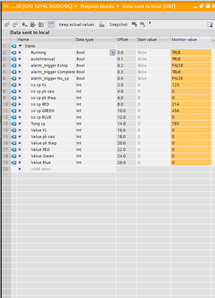This screenshot has width=215, height=298.
Task: Select the Value pk thap name cell
Action: coord(44,143)
